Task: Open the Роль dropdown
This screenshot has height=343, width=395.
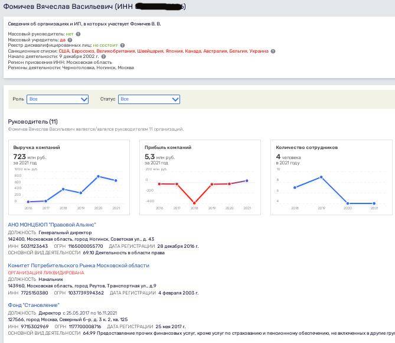Action: click(x=58, y=99)
